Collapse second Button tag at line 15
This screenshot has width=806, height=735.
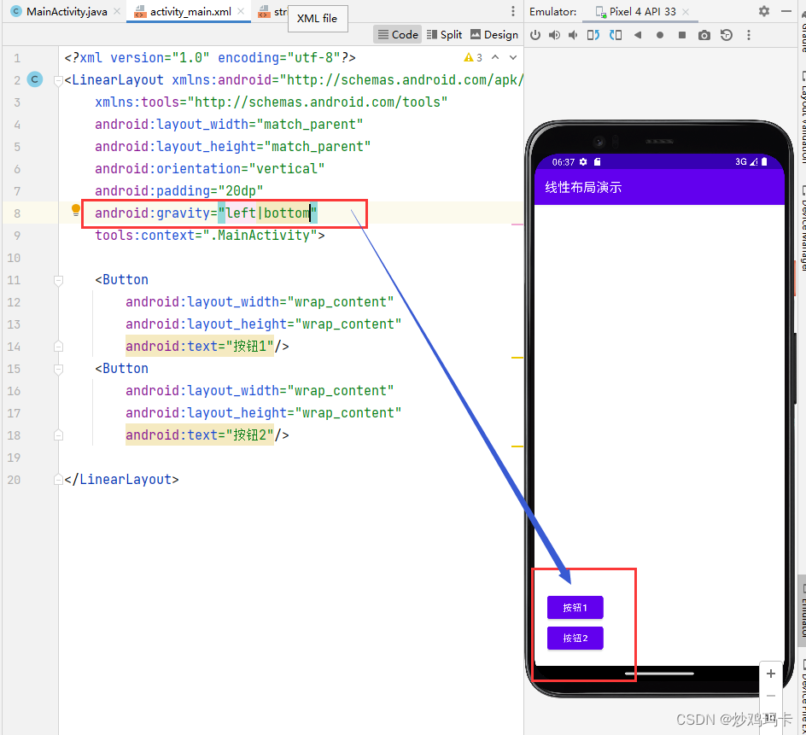58,369
